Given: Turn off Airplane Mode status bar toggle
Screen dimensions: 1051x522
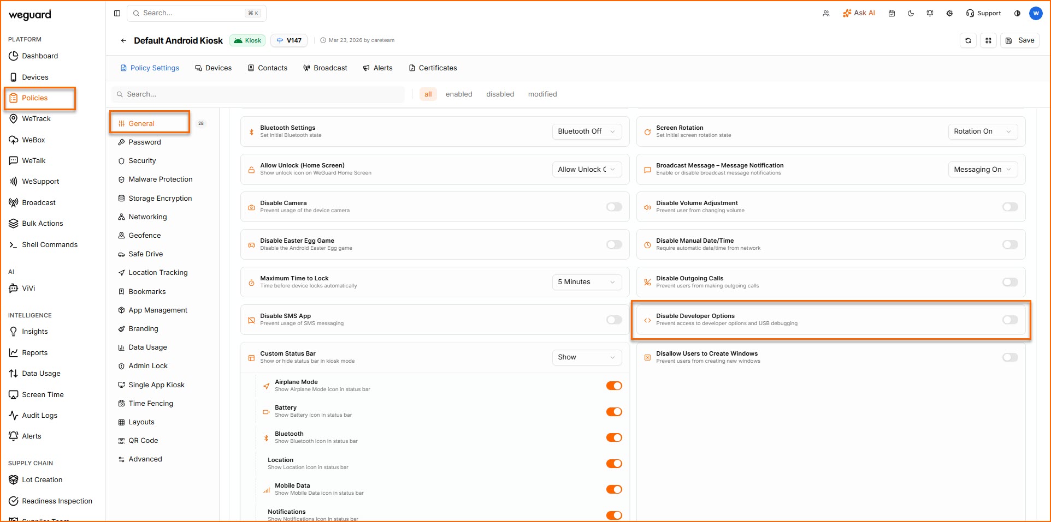Looking at the screenshot, I should [x=614, y=386].
